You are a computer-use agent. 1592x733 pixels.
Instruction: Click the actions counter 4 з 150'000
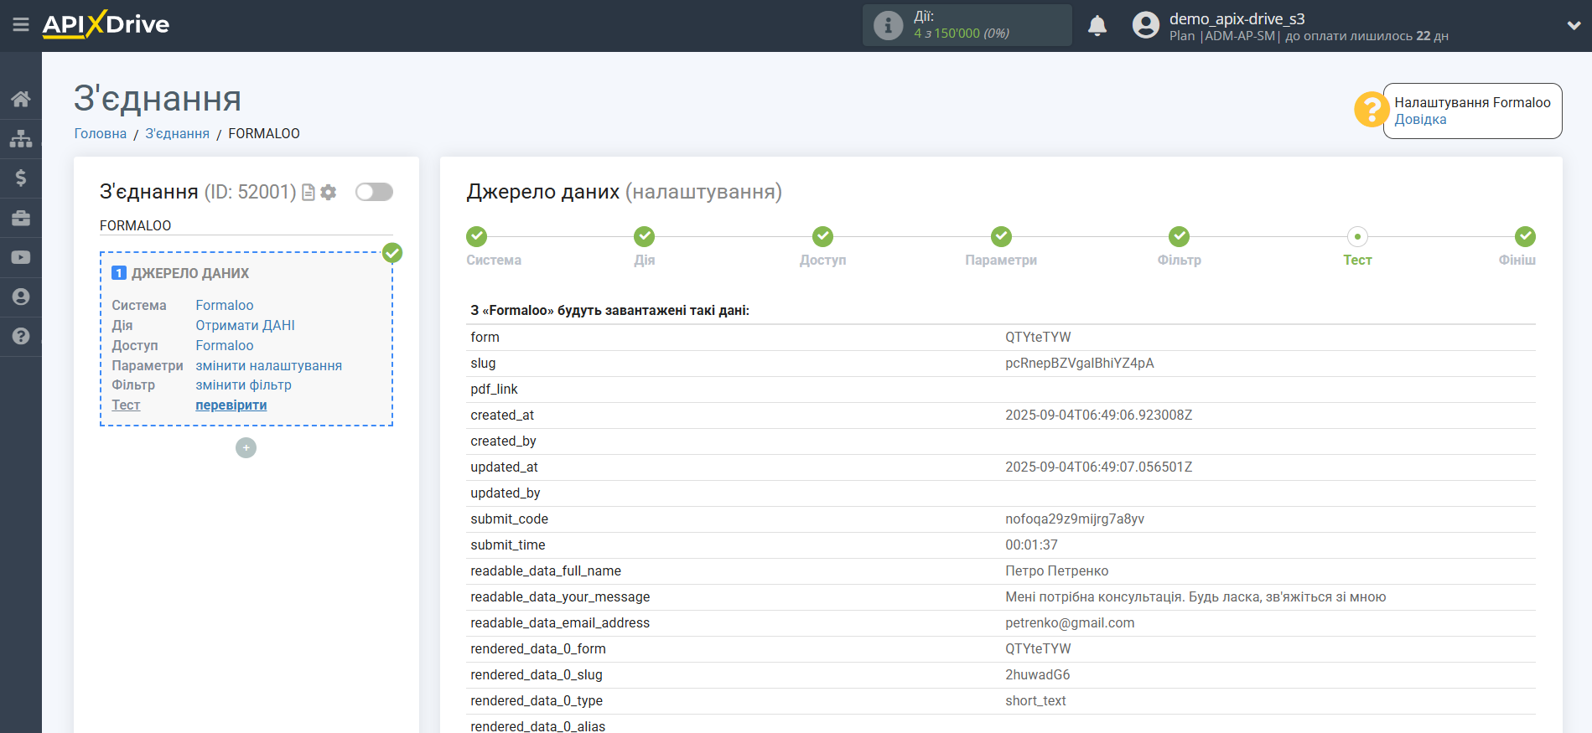coord(961,34)
